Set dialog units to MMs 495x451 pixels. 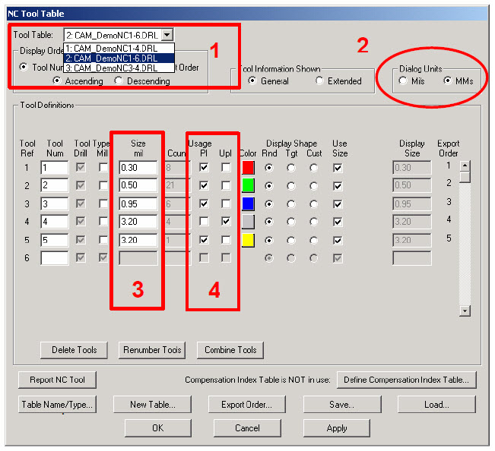(447, 81)
